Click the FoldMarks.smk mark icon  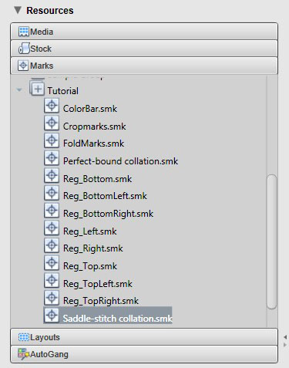[52, 140]
